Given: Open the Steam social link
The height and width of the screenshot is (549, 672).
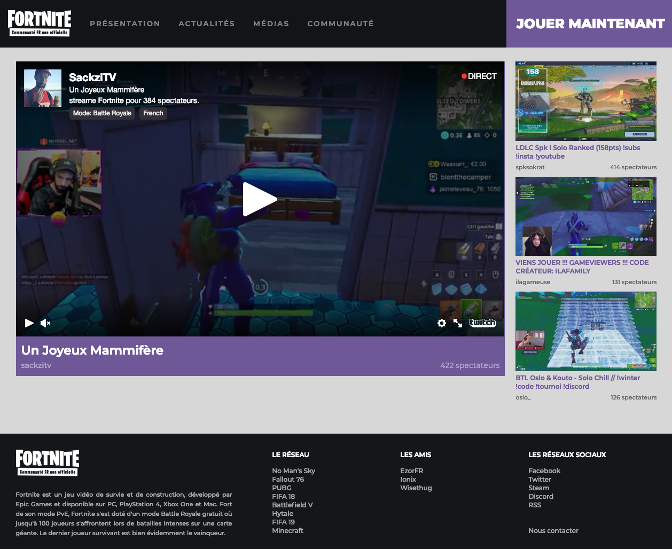Looking at the screenshot, I should [539, 488].
